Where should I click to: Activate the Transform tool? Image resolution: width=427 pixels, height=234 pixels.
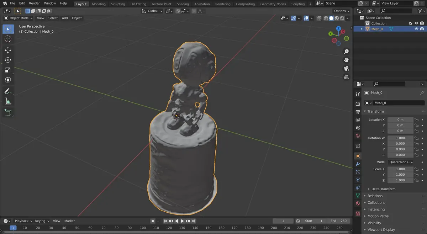coord(8,80)
